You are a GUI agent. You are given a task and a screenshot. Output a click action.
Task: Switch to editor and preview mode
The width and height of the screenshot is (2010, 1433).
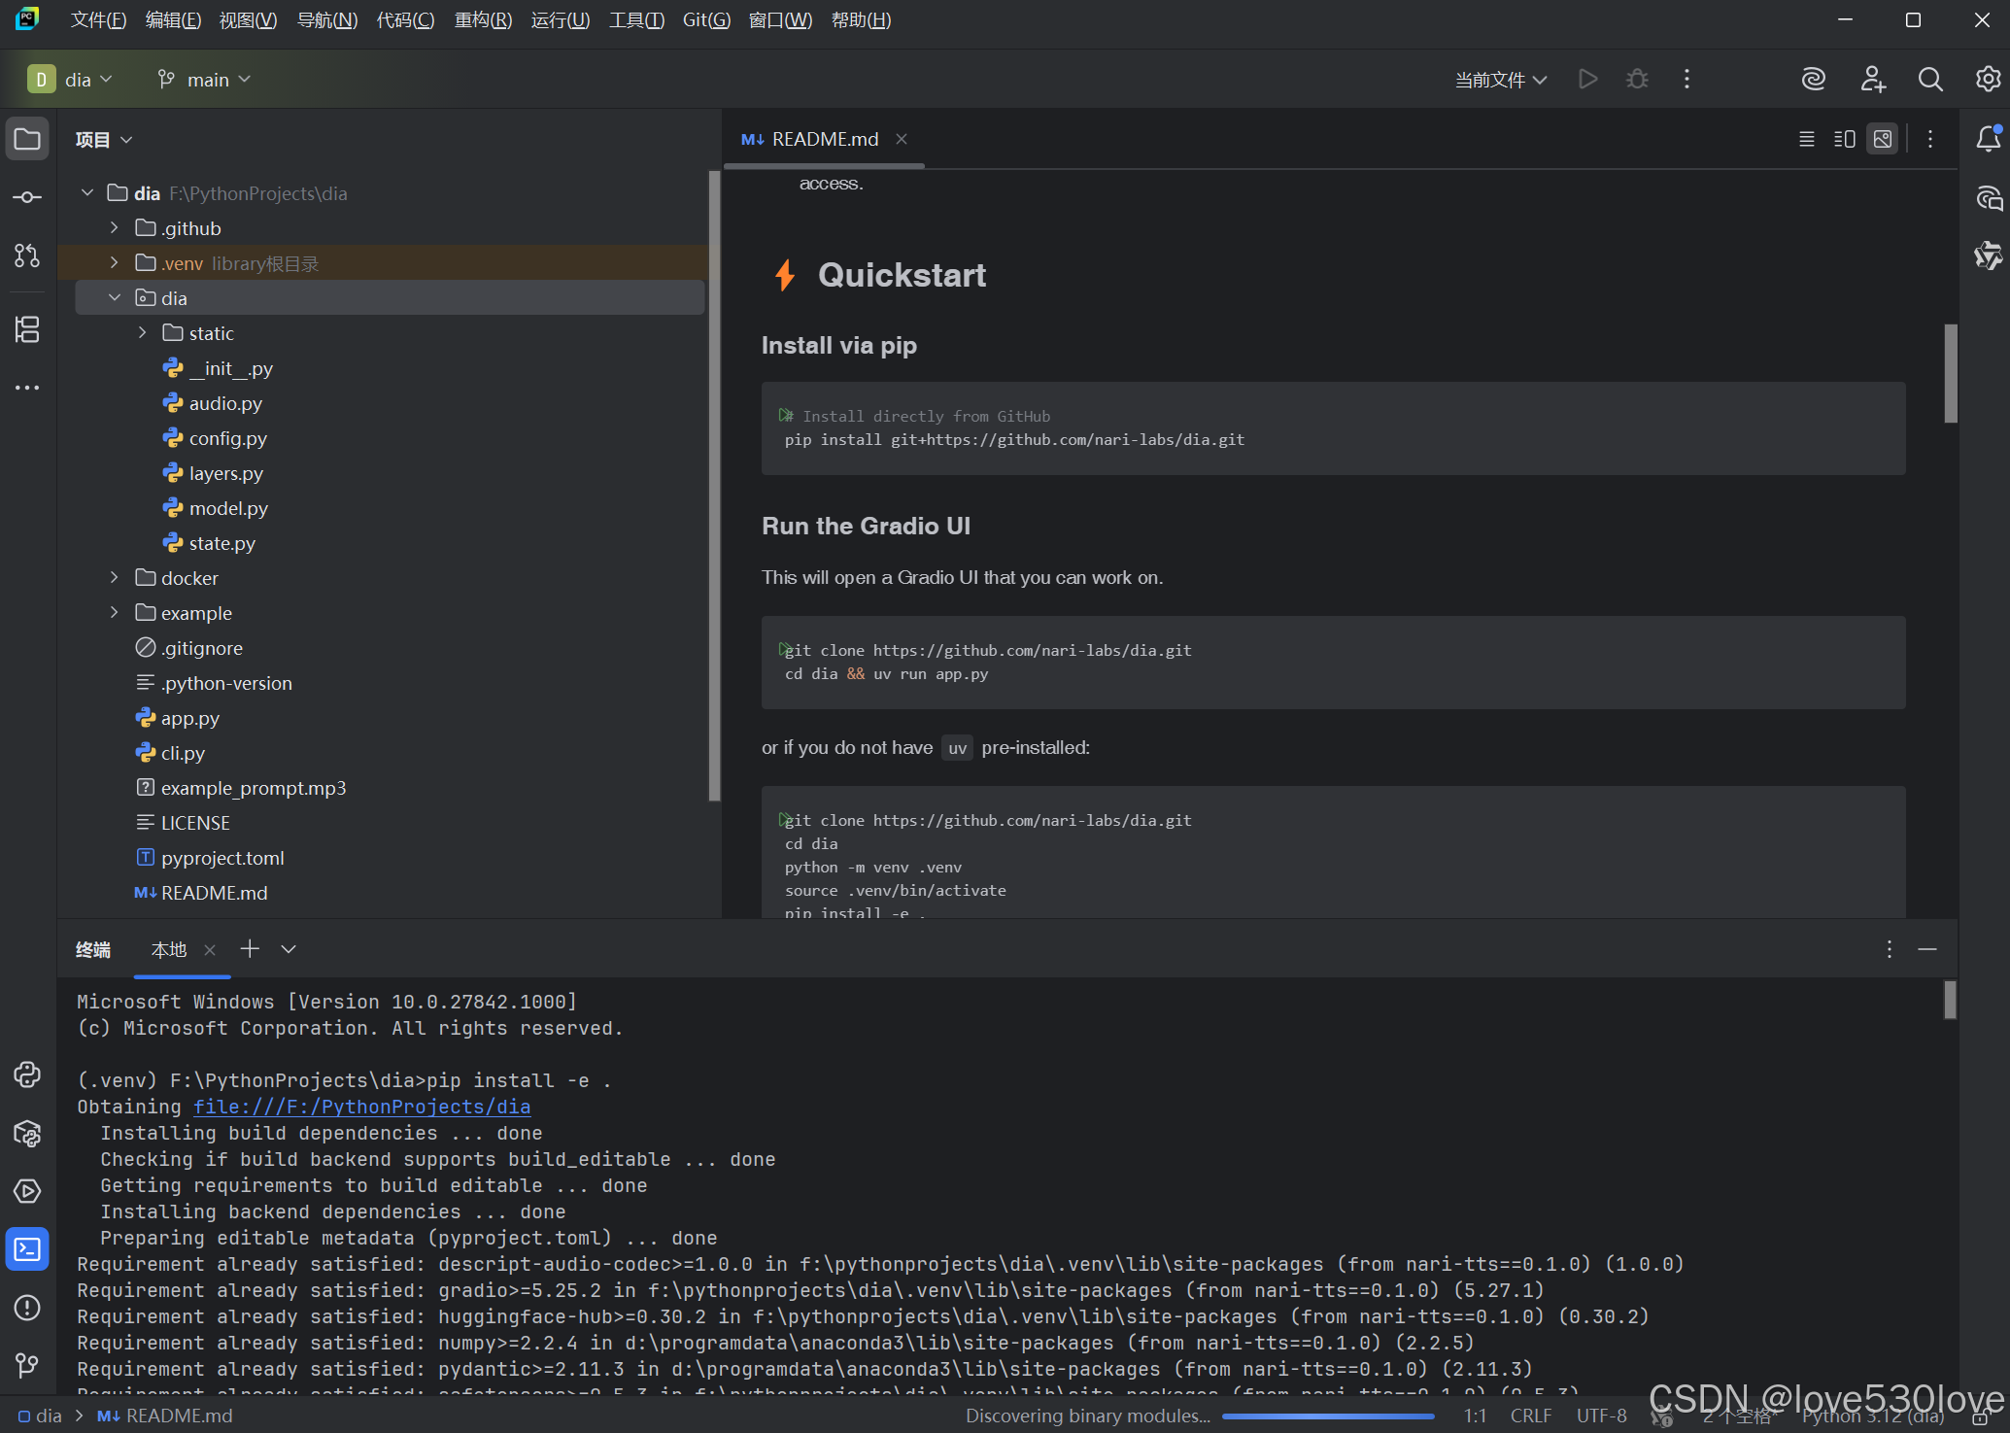[x=1844, y=139]
